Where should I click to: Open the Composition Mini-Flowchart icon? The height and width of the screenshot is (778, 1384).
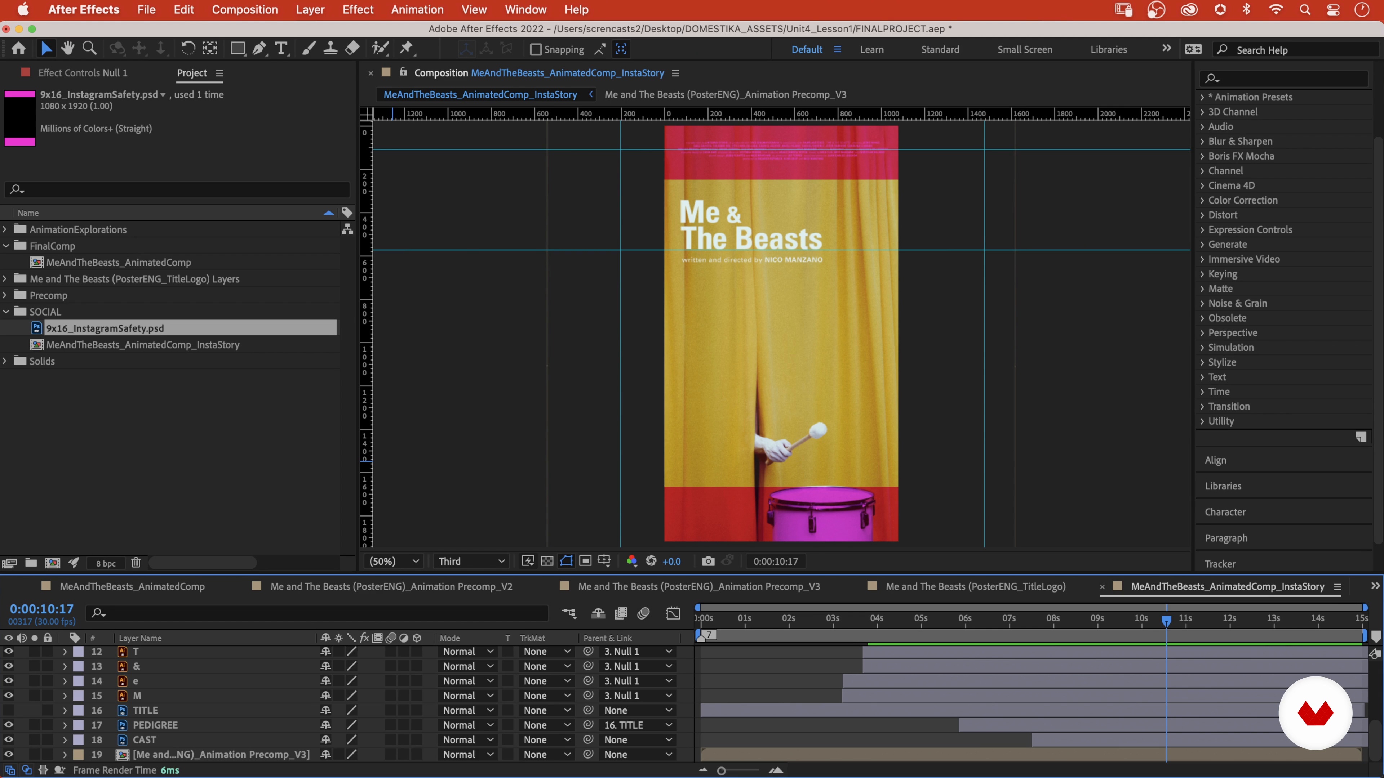(569, 613)
